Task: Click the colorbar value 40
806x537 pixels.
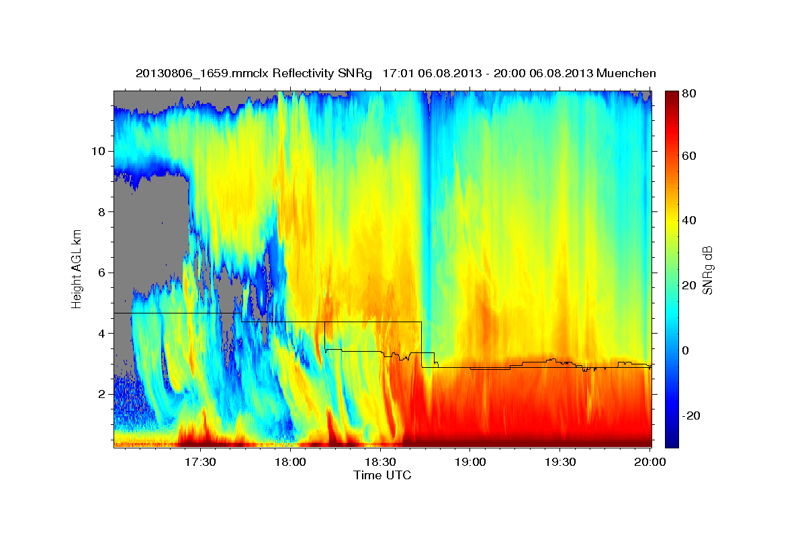Action: (688, 220)
